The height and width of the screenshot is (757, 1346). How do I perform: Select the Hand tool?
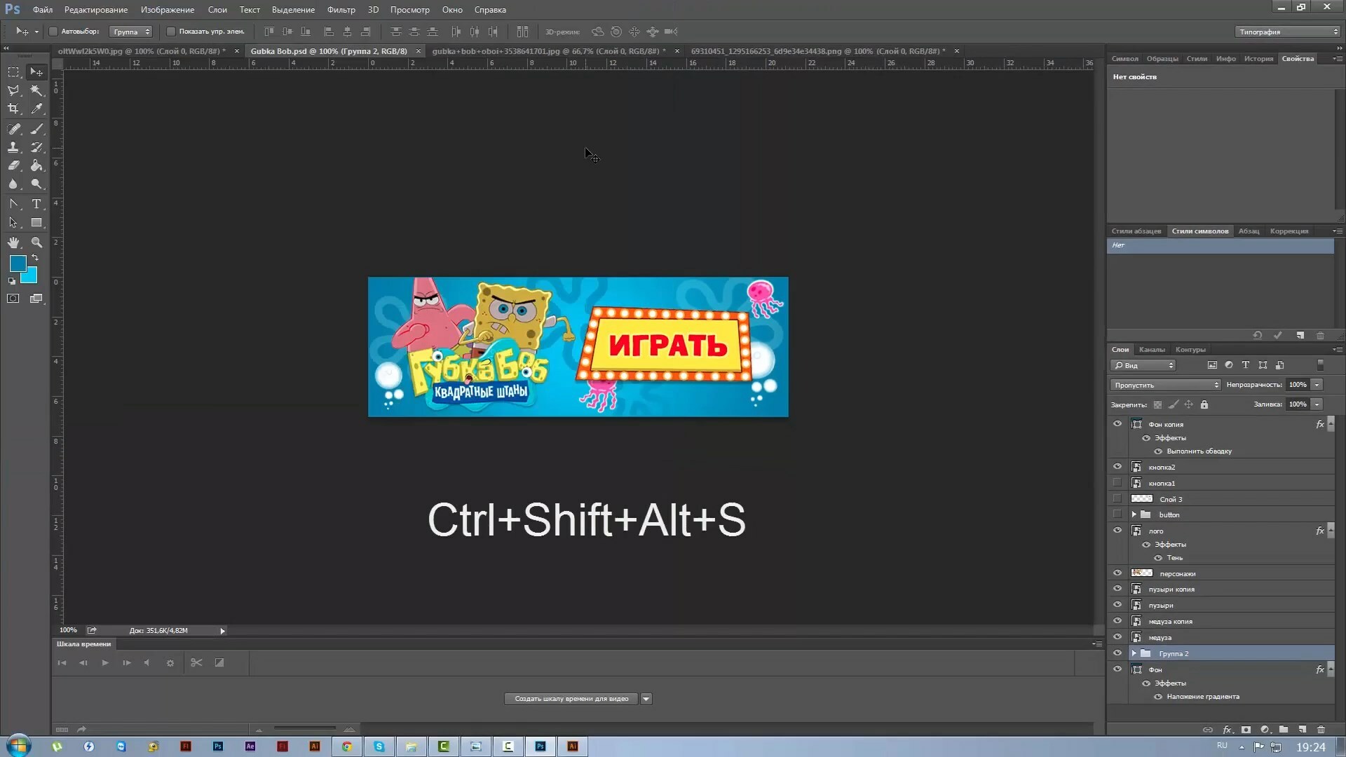pos(13,243)
